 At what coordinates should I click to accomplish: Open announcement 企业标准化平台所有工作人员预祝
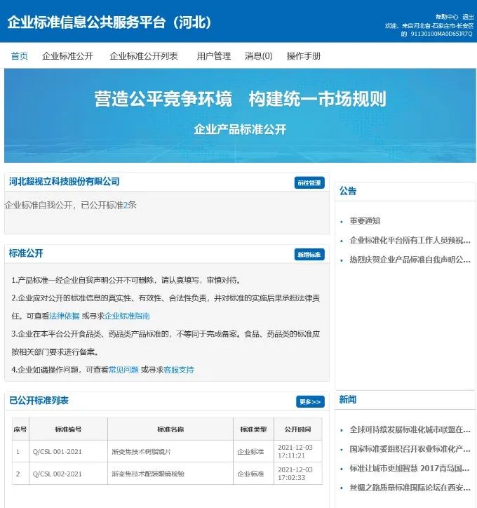[410, 241]
